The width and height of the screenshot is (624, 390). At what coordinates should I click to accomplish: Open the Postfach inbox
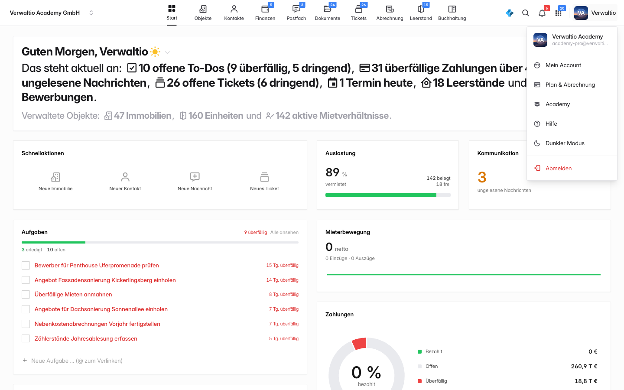click(x=296, y=13)
